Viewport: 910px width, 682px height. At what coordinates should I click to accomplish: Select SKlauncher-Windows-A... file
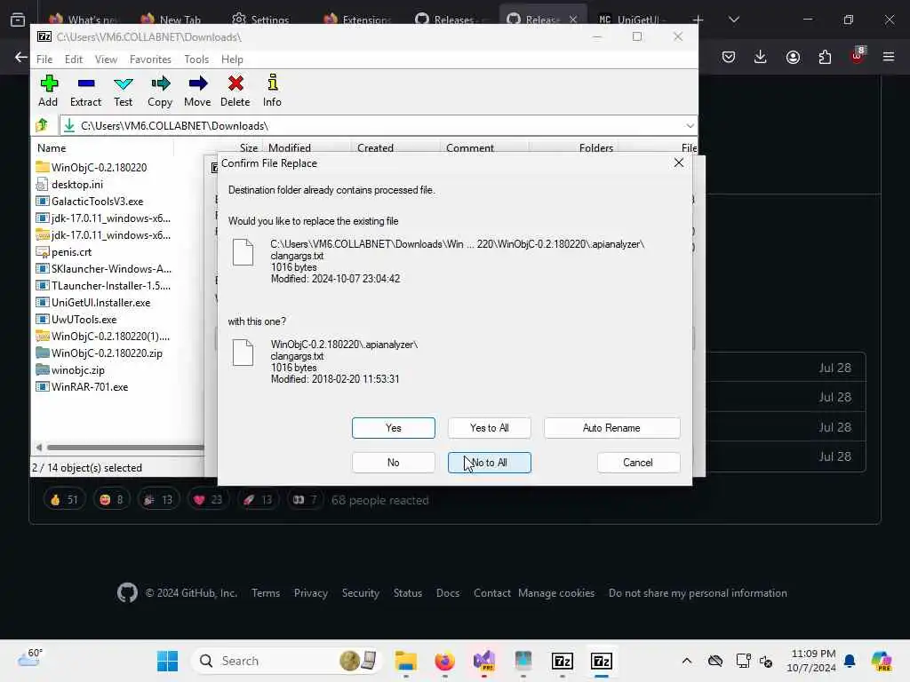click(x=104, y=269)
